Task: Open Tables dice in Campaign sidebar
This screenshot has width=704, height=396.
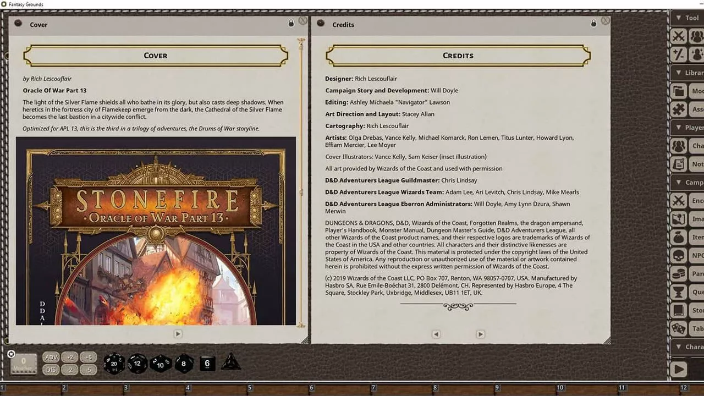Action: pos(687,328)
